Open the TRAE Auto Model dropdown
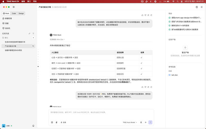The height and width of the screenshot is (129, 206). pyautogui.click(x=130, y=122)
